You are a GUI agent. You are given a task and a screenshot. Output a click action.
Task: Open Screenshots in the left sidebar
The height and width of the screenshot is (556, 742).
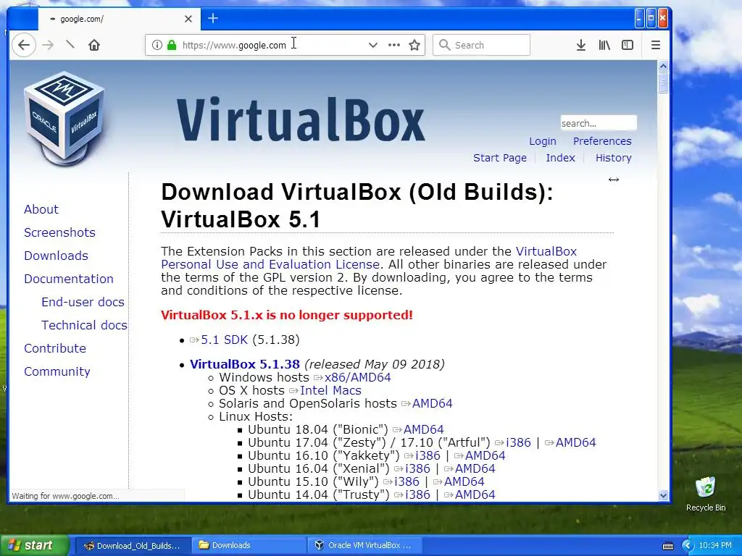click(x=59, y=232)
